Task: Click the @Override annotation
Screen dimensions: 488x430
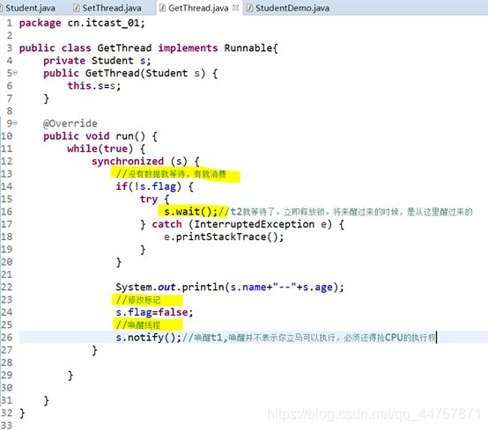Action: 70,124
